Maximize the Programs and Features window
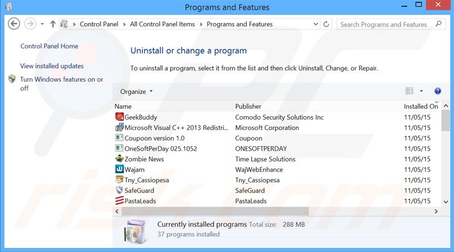The image size is (454, 252). pyautogui.click(x=419, y=5)
